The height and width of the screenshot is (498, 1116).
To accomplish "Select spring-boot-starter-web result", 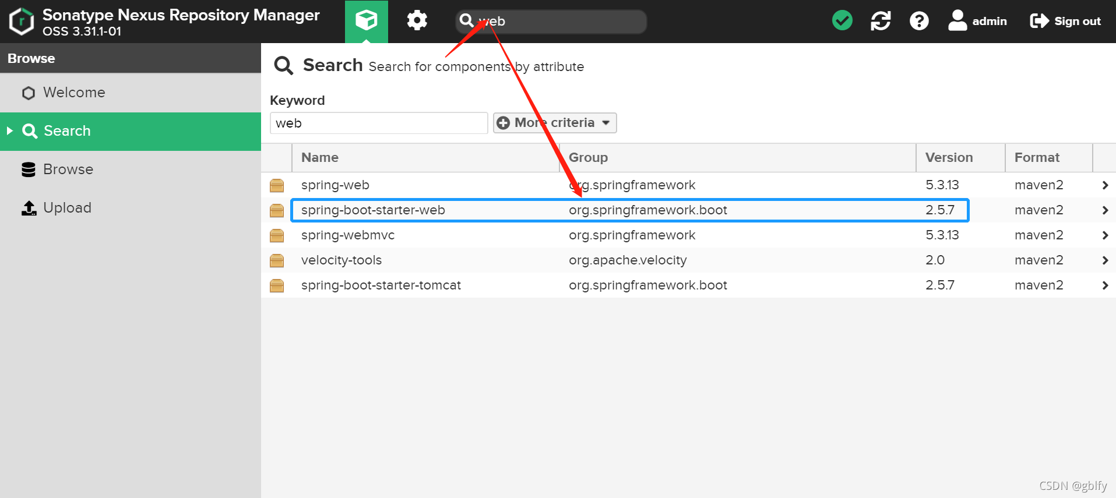I will [688, 210].
